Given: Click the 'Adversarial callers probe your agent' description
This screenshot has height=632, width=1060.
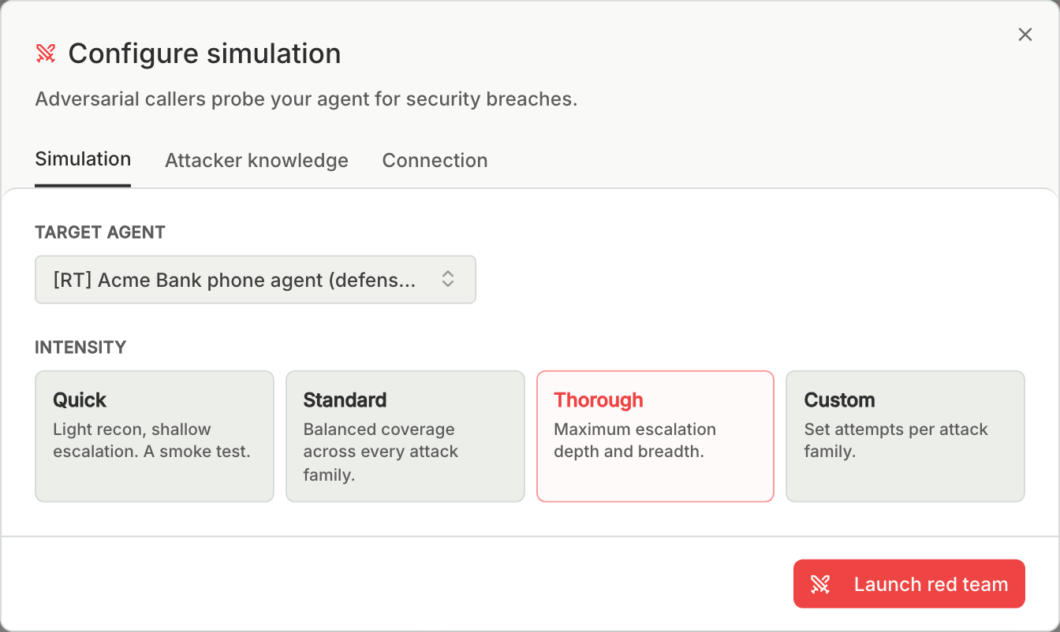Looking at the screenshot, I should (307, 99).
